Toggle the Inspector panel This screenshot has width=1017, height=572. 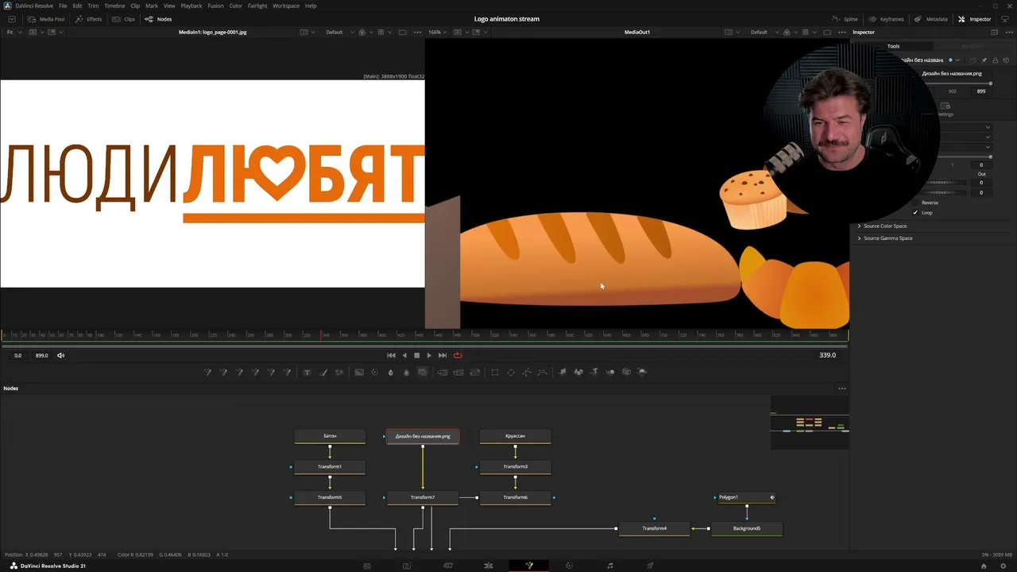[975, 19]
